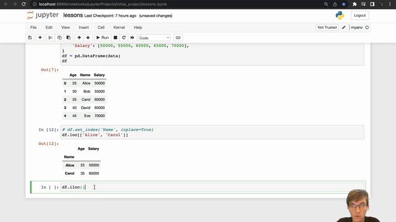The width and height of the screenshot is (396, 222).
Task: Click 'df = pd.DataFrame(data)' code line
Action: [x=91, y=56]
